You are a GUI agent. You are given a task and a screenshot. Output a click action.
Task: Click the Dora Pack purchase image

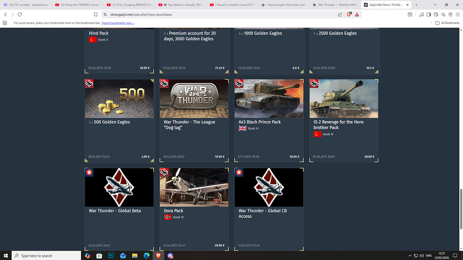[x=194, y=187]
